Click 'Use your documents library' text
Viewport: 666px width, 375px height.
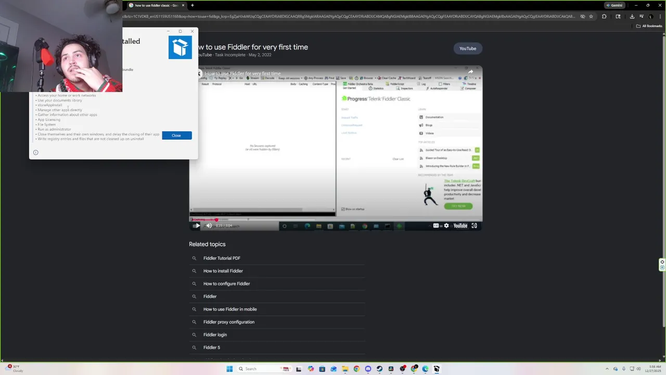click(60, 100)
